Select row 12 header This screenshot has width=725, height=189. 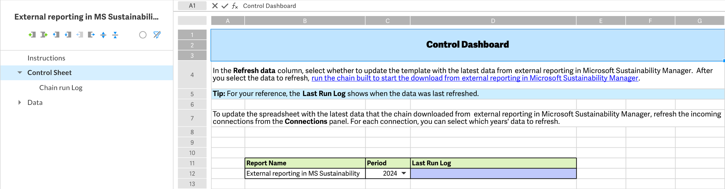pos(192,173)
